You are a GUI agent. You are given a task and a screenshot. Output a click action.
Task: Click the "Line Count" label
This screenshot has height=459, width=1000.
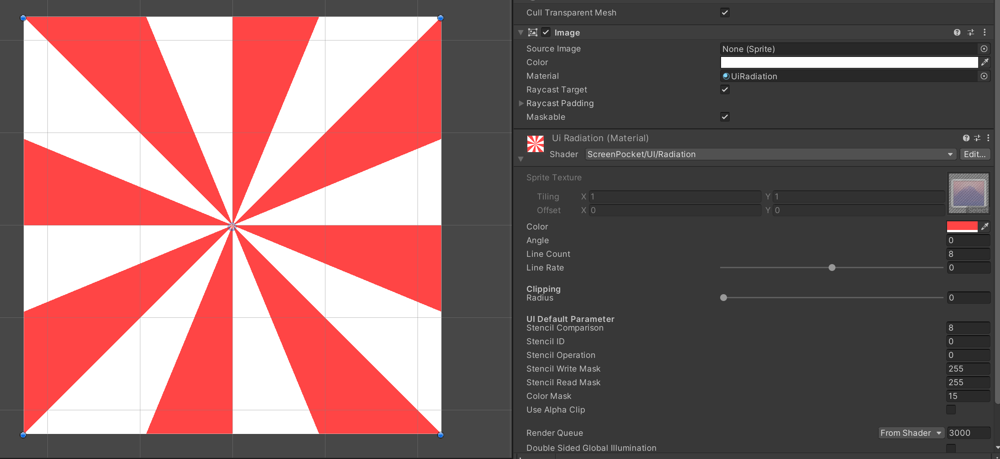pos(548,254)
